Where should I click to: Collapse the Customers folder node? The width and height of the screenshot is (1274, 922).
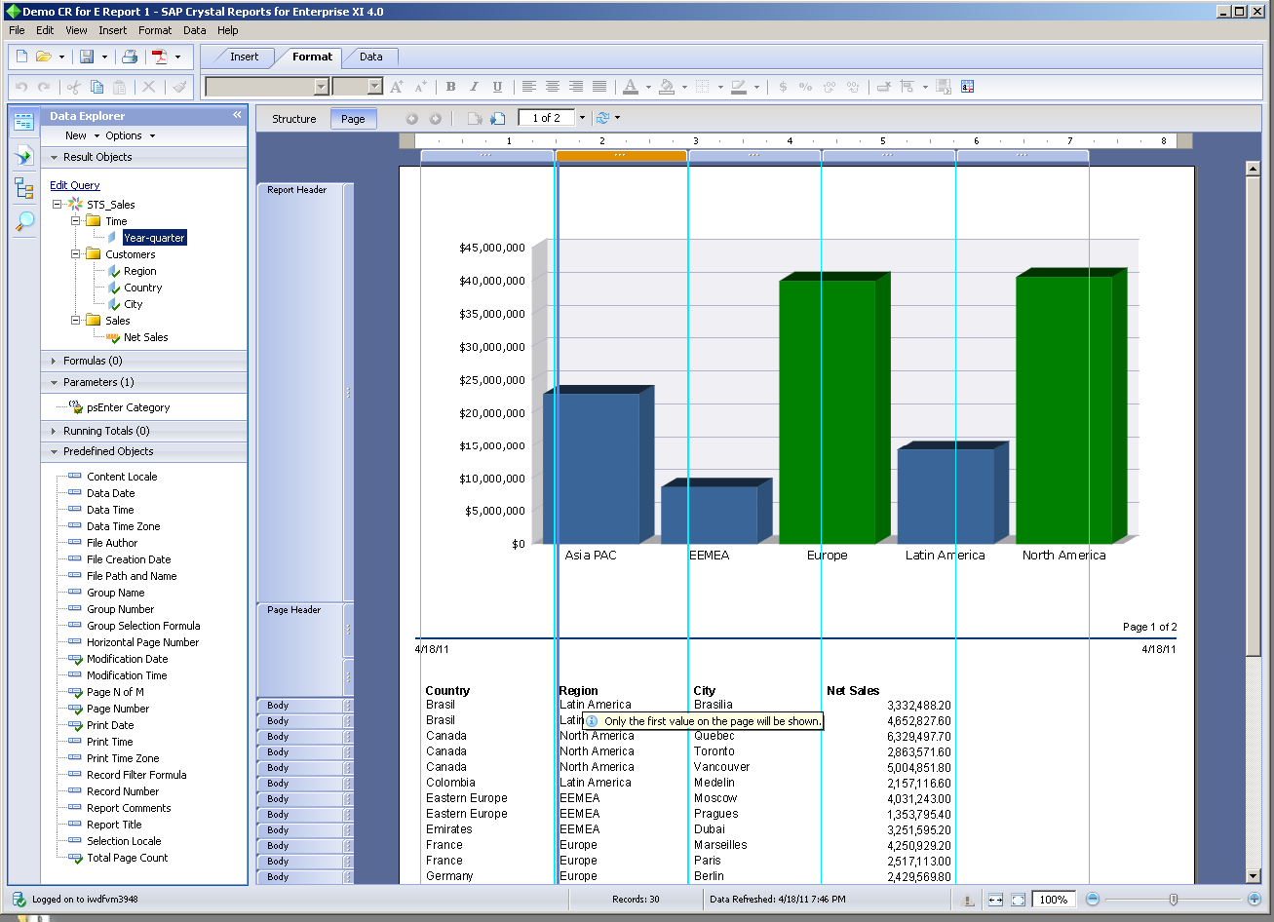pyautogui.click(x=75, y=254)
